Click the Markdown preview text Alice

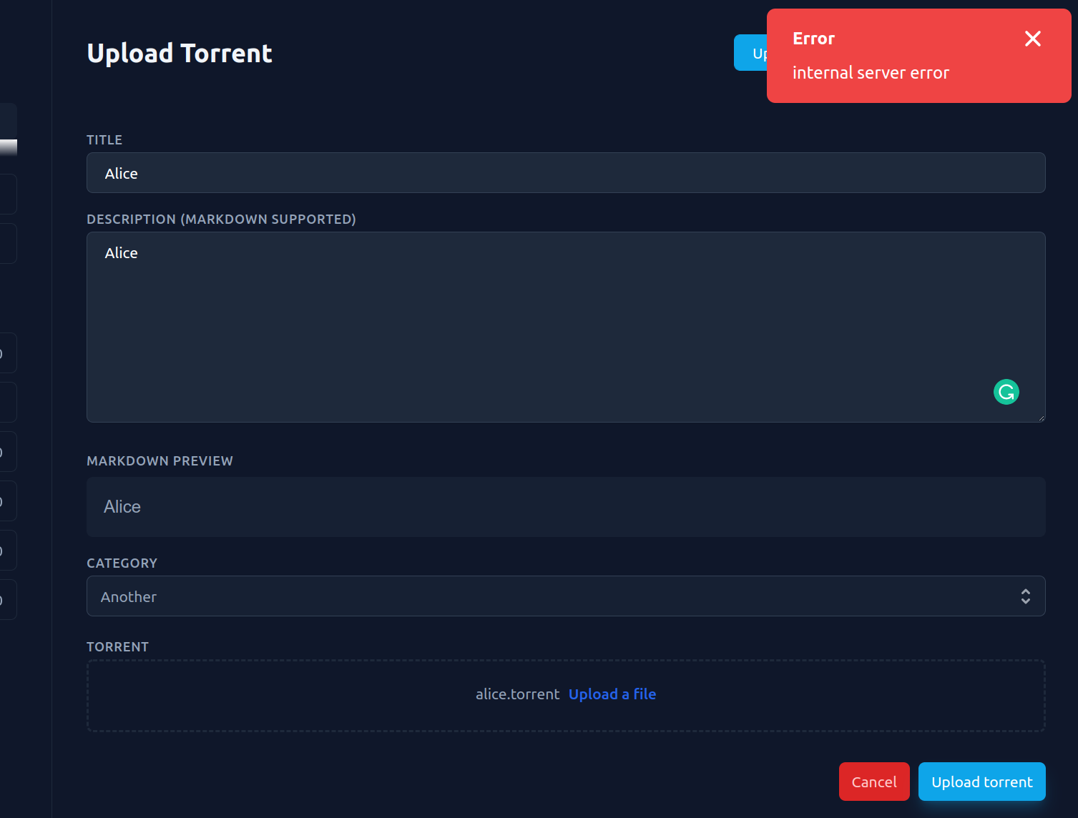(122, 507)
